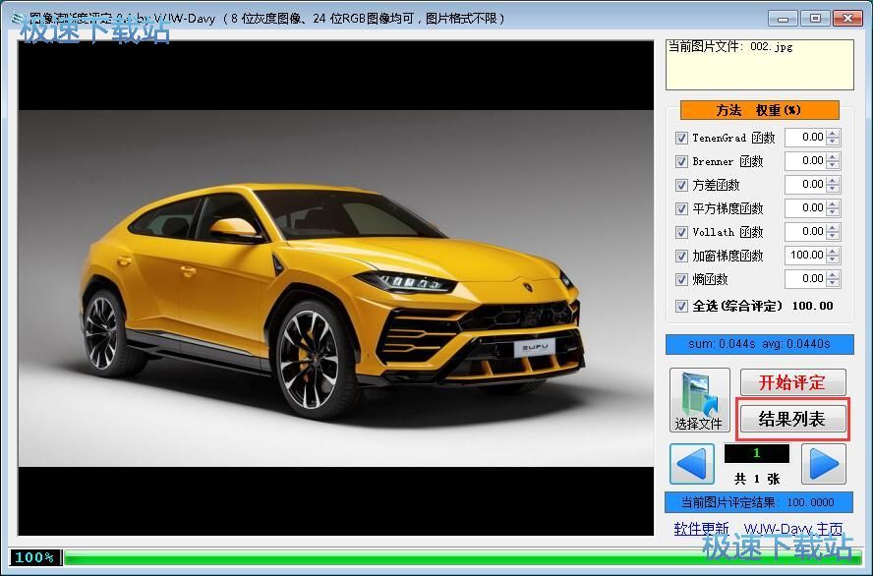The height and width of the screenshot is (576, 873).
Task: Maximize the application window
Action: click(815, 19)
